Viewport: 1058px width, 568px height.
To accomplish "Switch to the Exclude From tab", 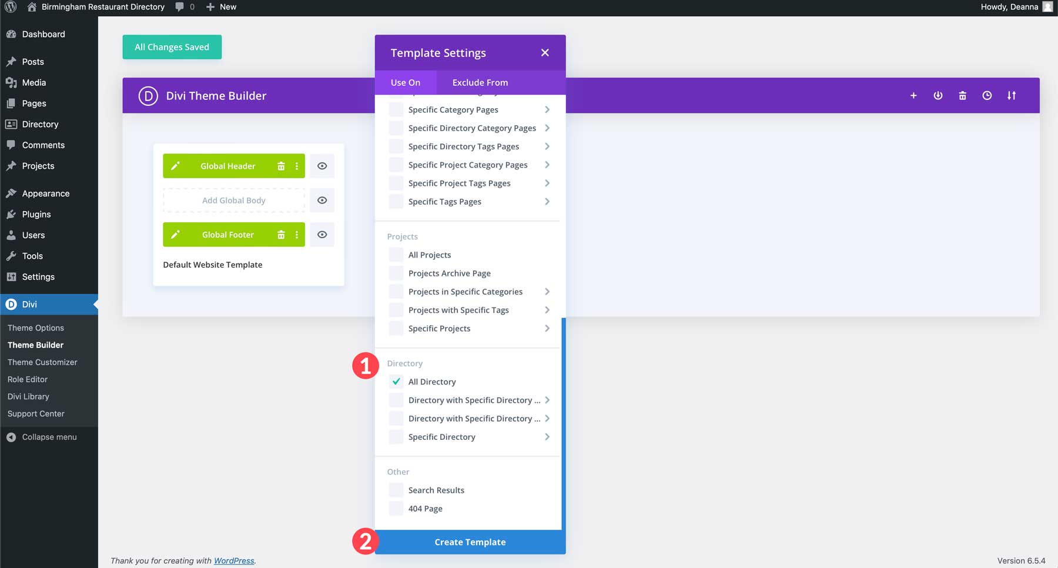I will 480,82.
